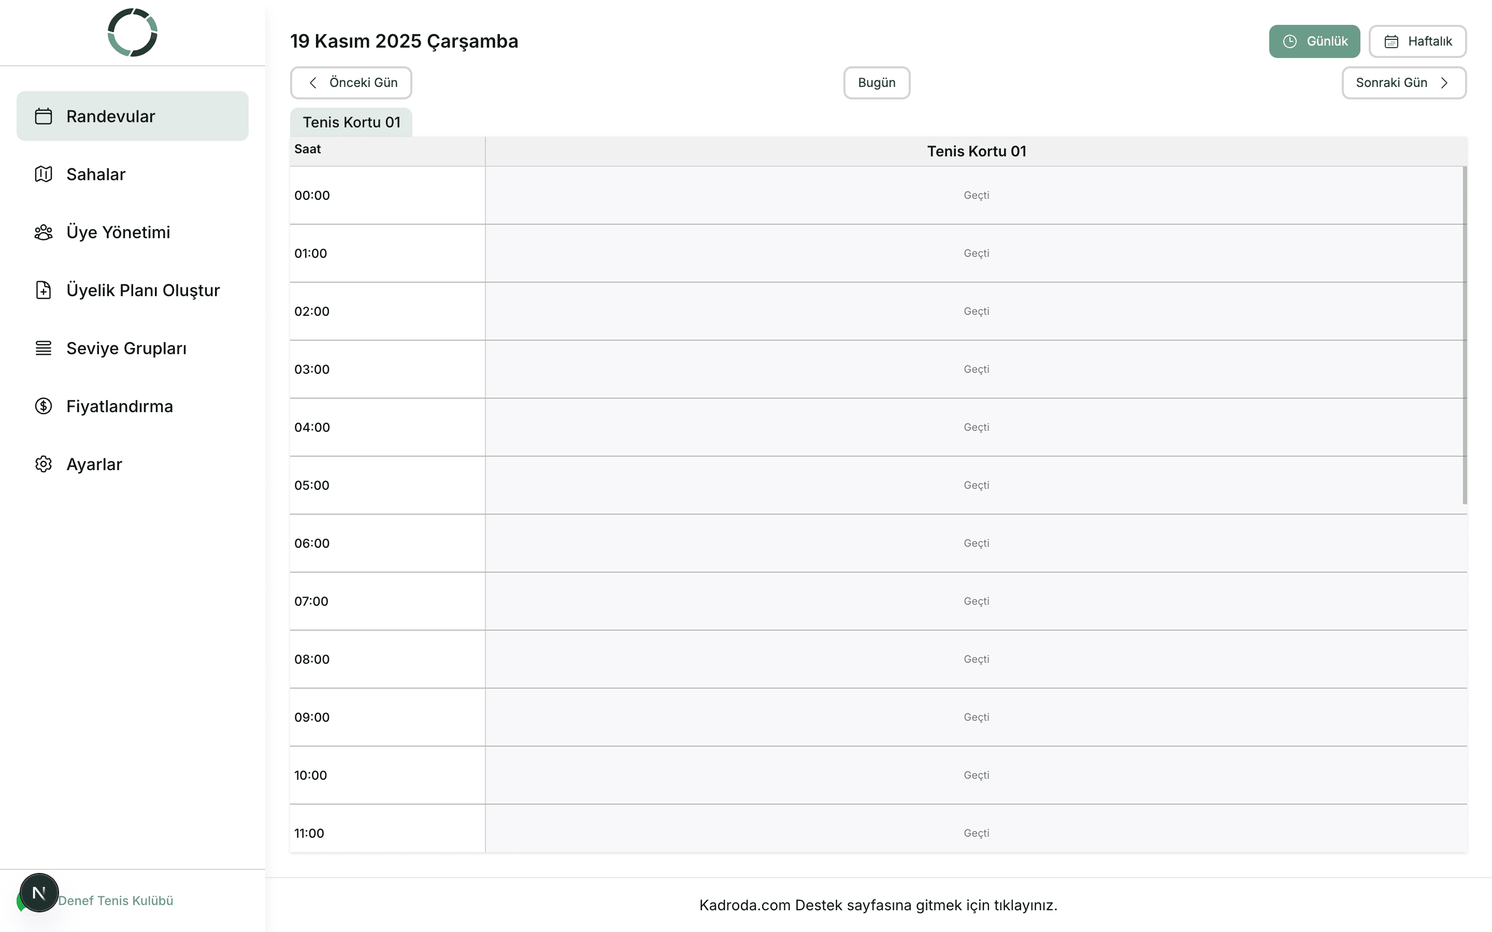Switch to Günlük daily view
Viewport: 1492px width, 932px height.
pyautogui.click(x=1314, y=41)
